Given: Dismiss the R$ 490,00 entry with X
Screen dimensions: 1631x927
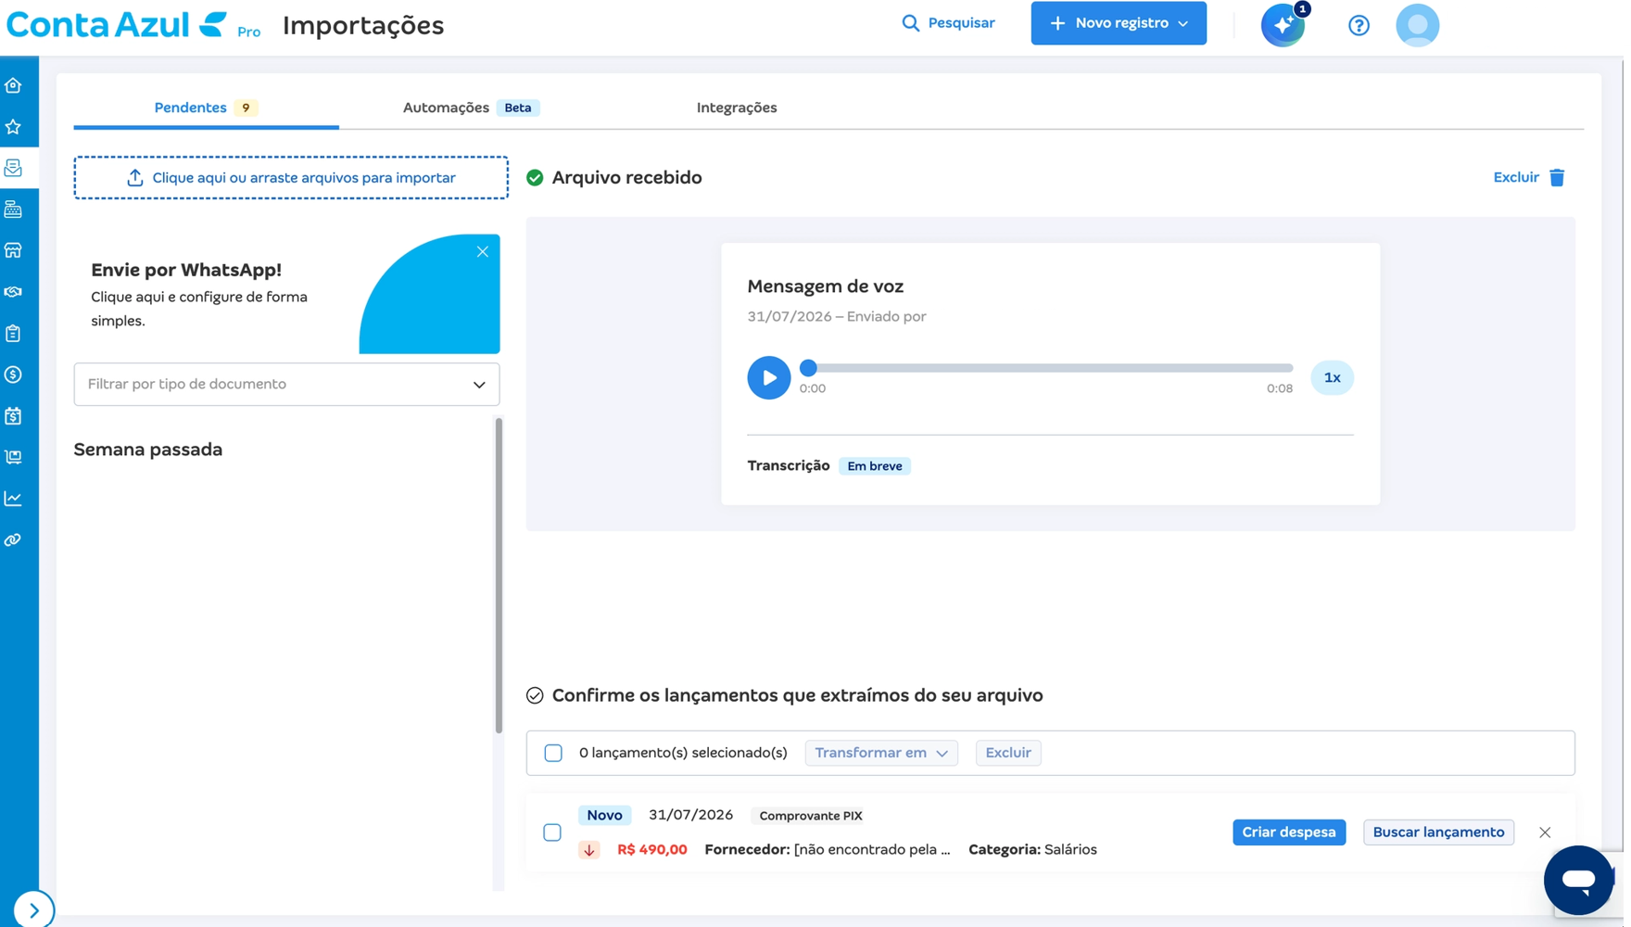Looking at the screenshot, I should click(x=1545, y=832).
